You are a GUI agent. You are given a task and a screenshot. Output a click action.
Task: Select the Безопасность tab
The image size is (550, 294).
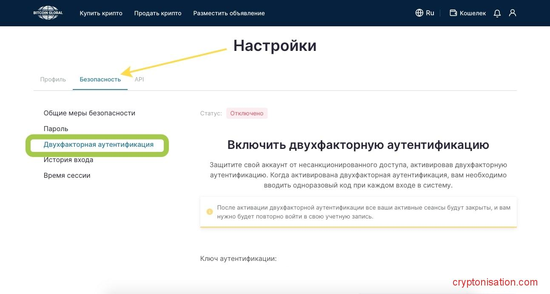(x=100, y=79)
